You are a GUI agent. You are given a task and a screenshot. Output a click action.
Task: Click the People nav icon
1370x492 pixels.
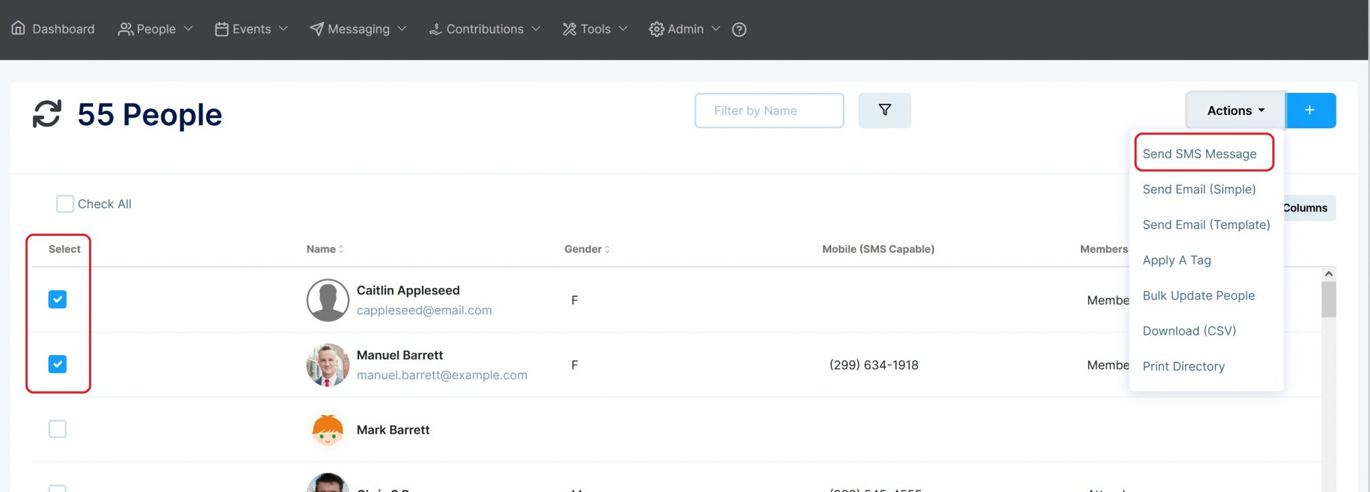pyautogui.click(x=125, y=29)
